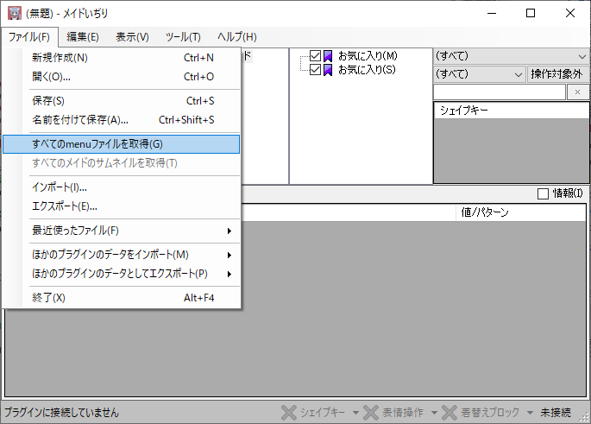591x424 pixels.
Task: Open the ツール(T) menu
Action: 182,37
